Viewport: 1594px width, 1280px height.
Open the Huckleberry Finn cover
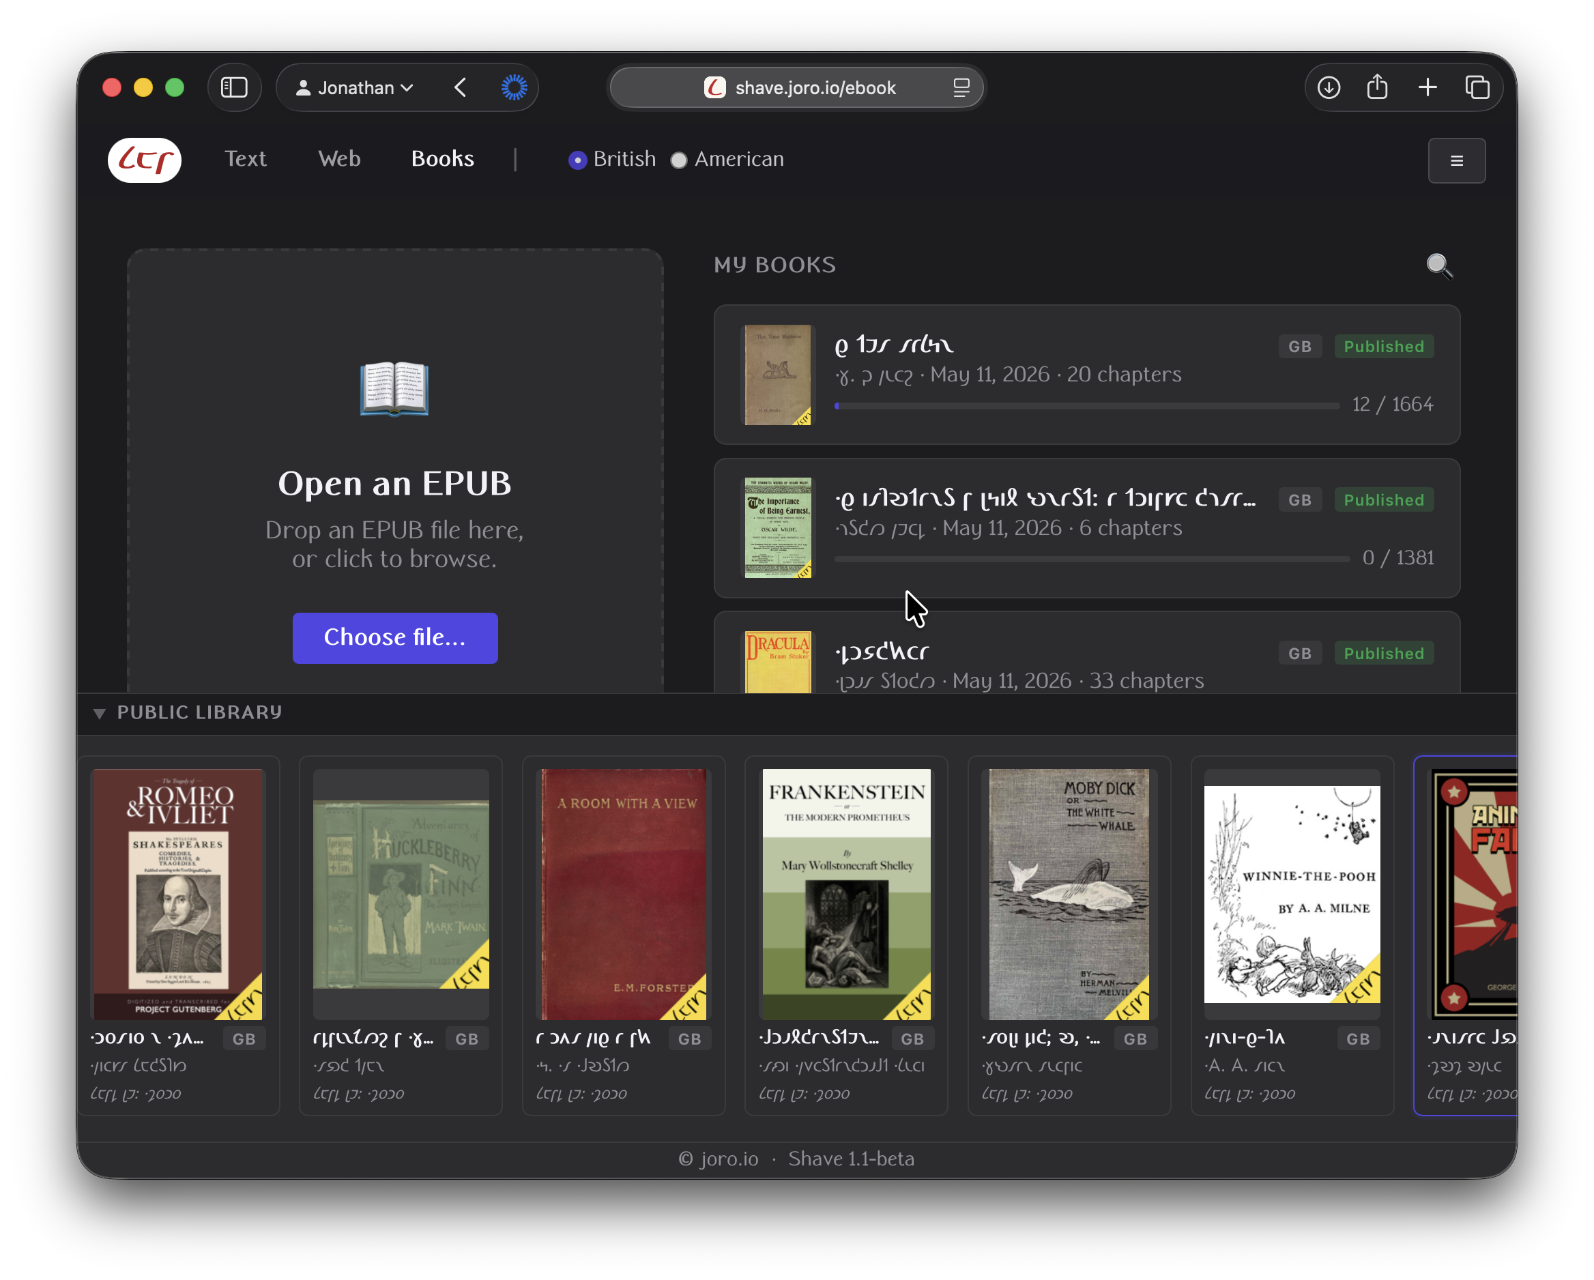401,894
